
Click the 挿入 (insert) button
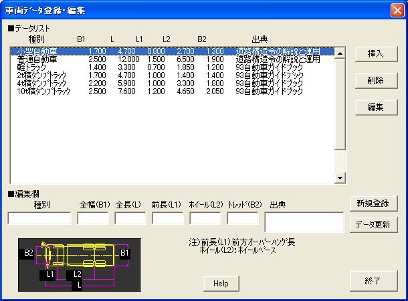pyautogui.click(x=377, y=54)
